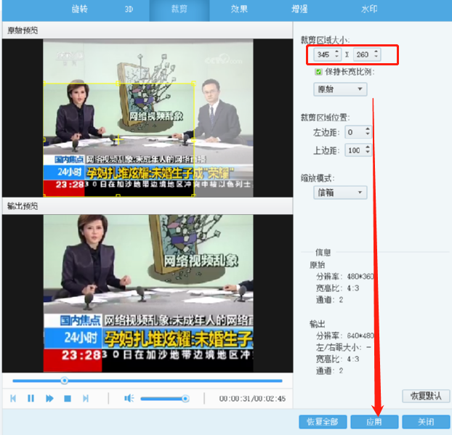Viewport: 452px width, 435px height.
Task: Skip to the next frame
Action: (86, 398)
